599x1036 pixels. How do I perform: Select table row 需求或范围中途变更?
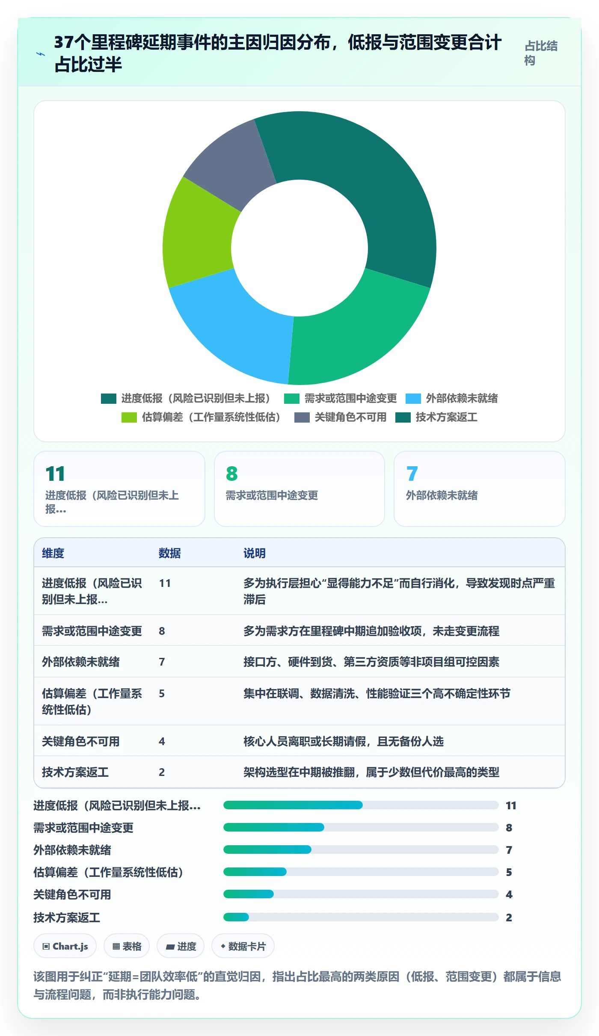(299, 630)
